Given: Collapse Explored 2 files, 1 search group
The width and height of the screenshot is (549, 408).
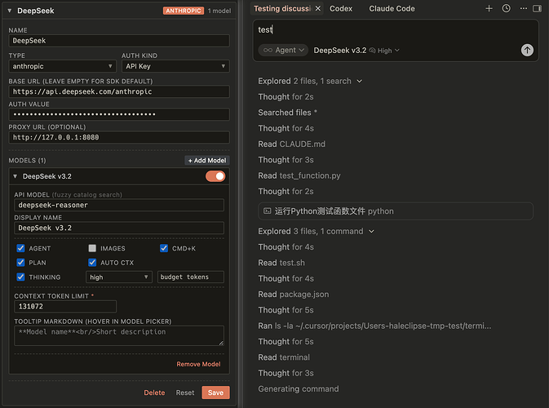Looking at the screenshot, I should coord(310,82).
